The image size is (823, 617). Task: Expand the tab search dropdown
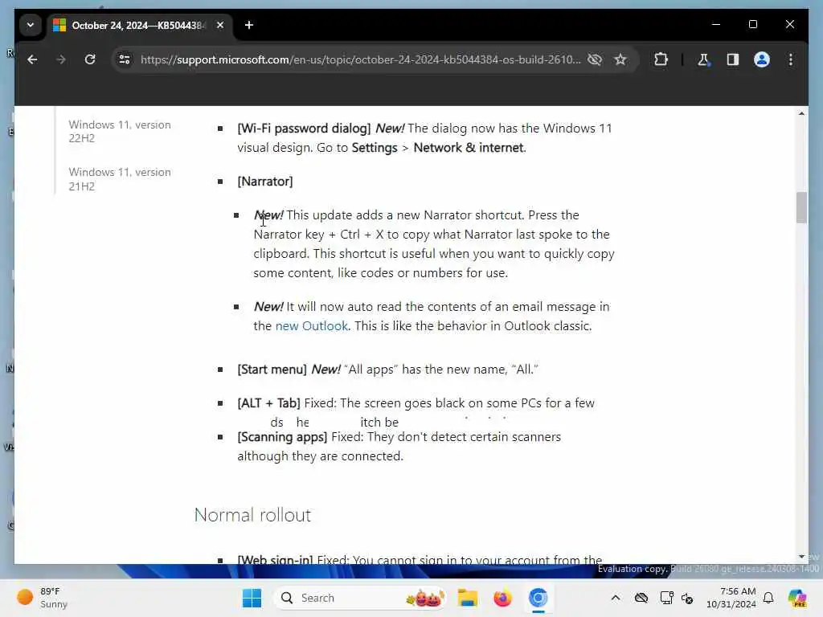31,25
